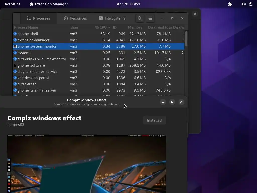
Task: Close the System Monitor window
Action: tap(182, 18)
